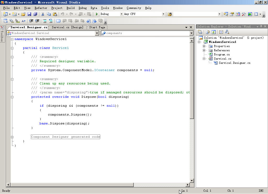Open View Class Diagram icon in Solution Explorer
Screen dimensions: 268x194
tap(227, 32)
